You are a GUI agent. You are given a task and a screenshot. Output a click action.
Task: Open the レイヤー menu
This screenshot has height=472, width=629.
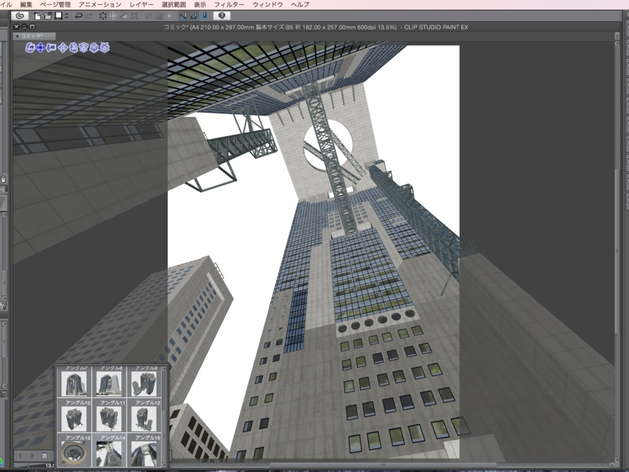[x=142, y=4]
